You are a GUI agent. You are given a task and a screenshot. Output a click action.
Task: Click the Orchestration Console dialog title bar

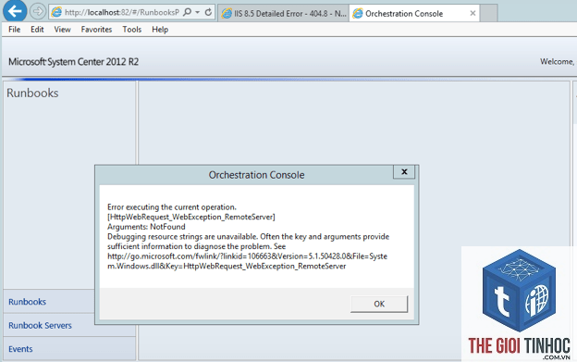tap(256, 175)
